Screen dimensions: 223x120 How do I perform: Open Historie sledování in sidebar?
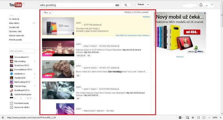[16, 35]
